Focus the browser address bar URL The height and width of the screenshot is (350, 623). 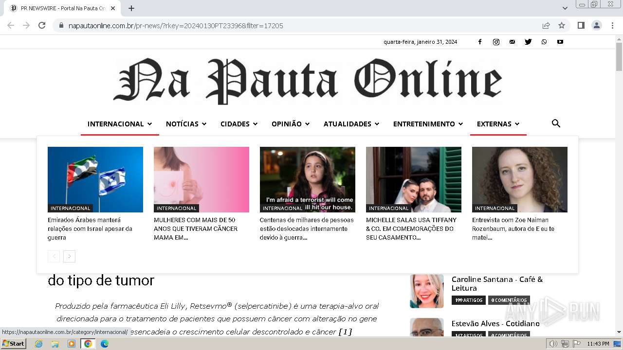point(176,25)
